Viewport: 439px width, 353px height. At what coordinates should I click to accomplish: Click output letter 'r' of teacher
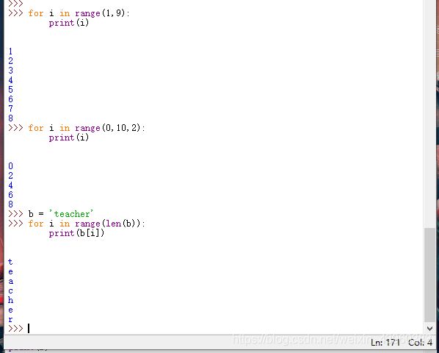10,319
